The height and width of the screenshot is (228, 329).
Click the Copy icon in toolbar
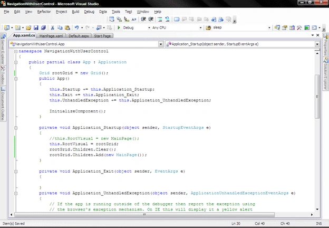60,28
